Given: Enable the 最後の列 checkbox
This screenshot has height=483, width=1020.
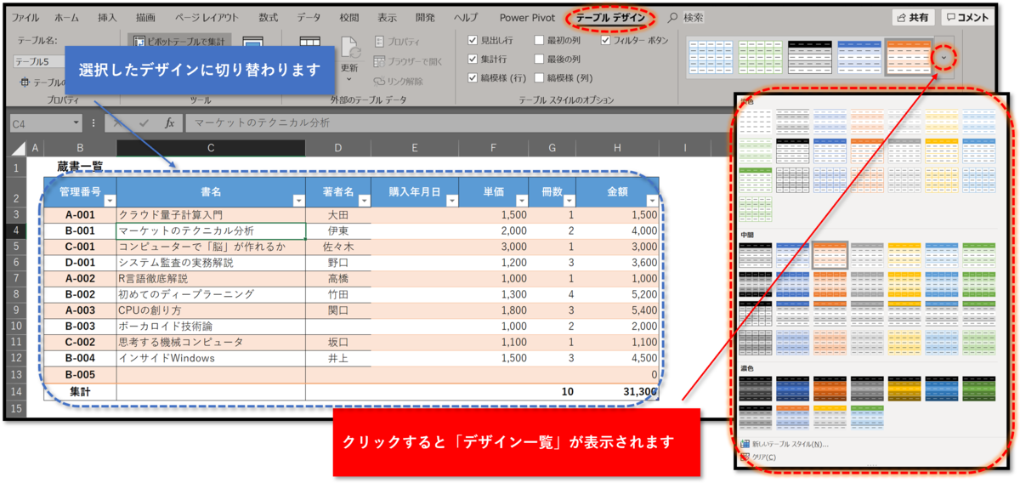Looking at the screenshot, I should [540, 59].
